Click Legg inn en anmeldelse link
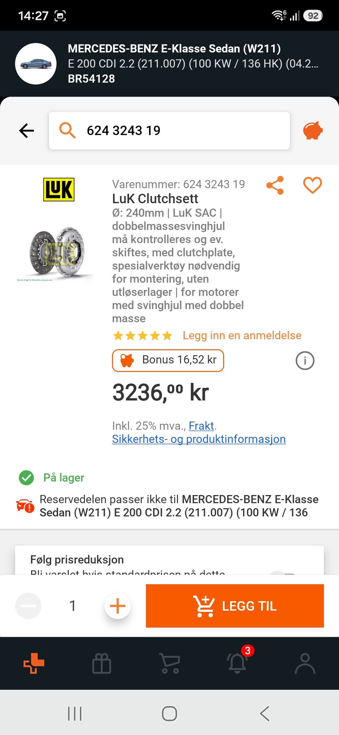 coord(242,335)
